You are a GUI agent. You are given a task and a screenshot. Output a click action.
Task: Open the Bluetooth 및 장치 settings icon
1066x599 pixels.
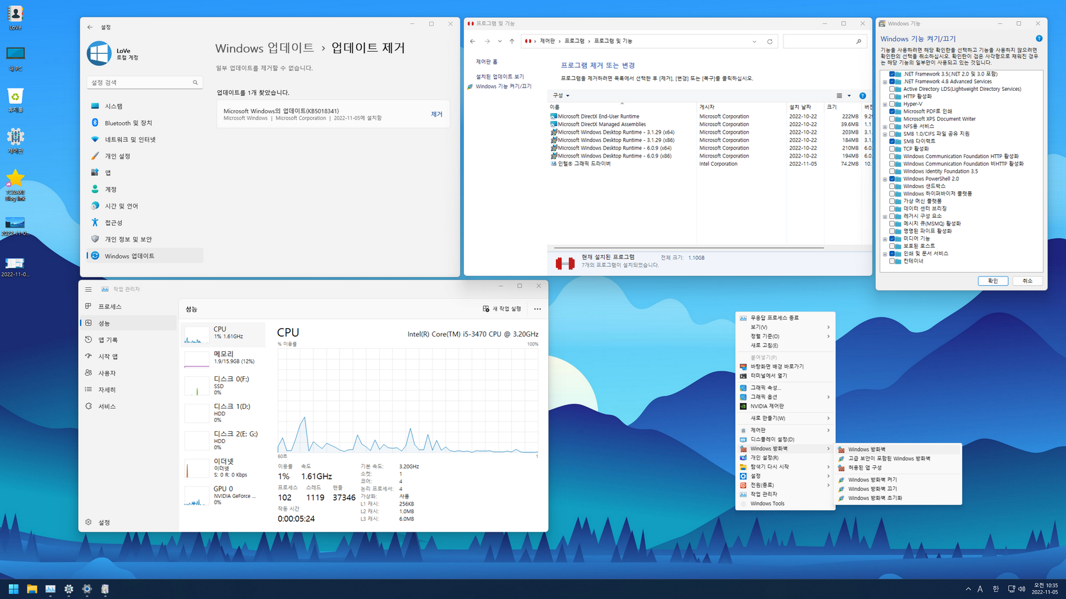95,122
